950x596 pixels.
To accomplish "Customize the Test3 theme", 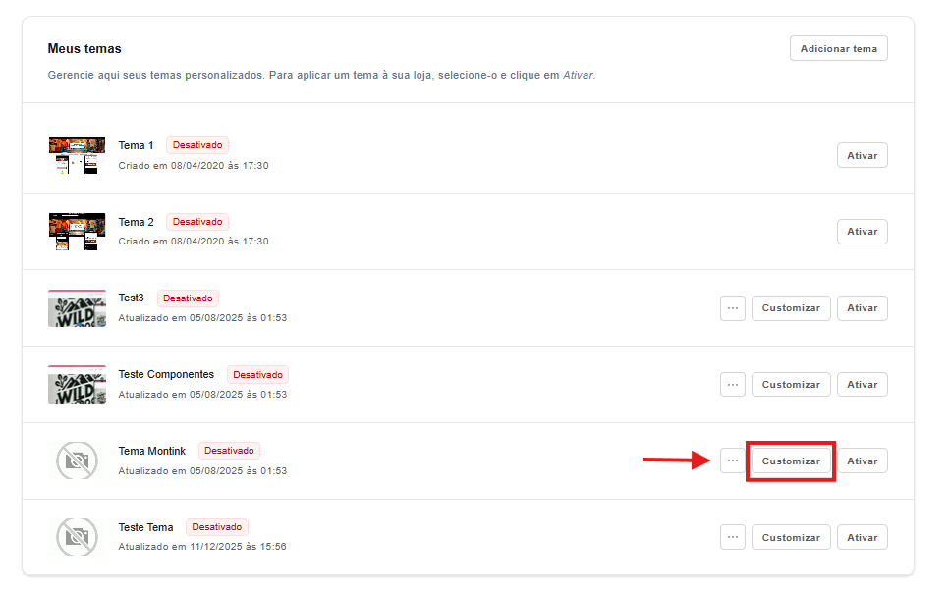I will (x=791, y=308).
